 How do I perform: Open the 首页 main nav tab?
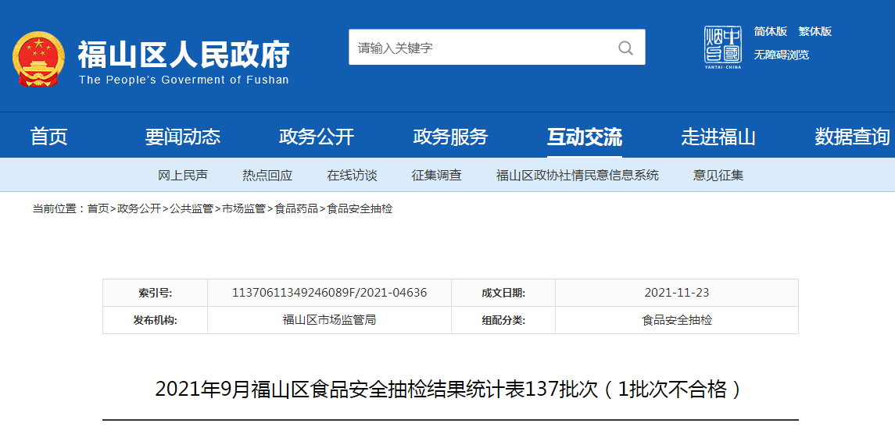49,137
